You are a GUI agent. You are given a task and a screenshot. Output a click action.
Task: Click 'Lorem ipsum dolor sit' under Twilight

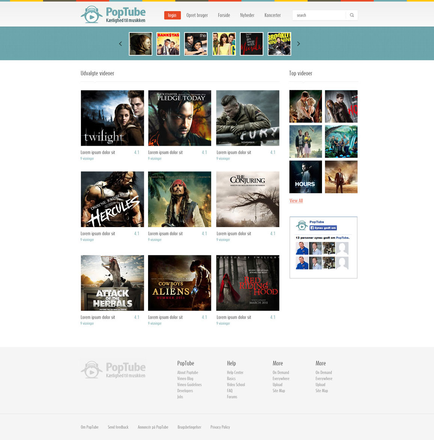point(98,152)
